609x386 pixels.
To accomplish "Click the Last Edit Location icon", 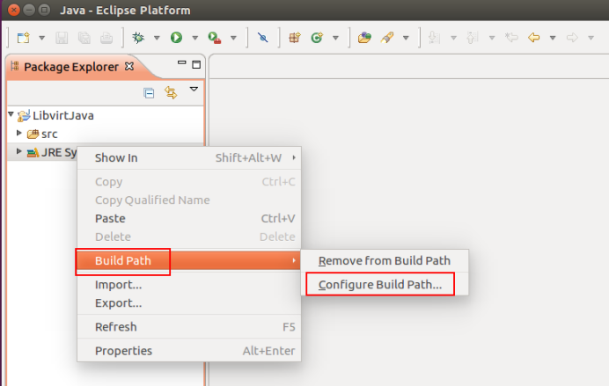I will tap(511, 38).
